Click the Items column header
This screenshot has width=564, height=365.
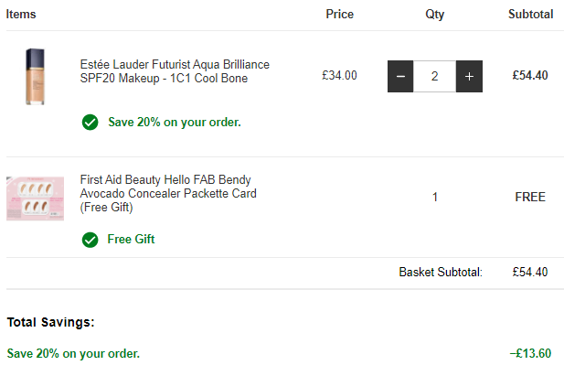tap(21, 14)
